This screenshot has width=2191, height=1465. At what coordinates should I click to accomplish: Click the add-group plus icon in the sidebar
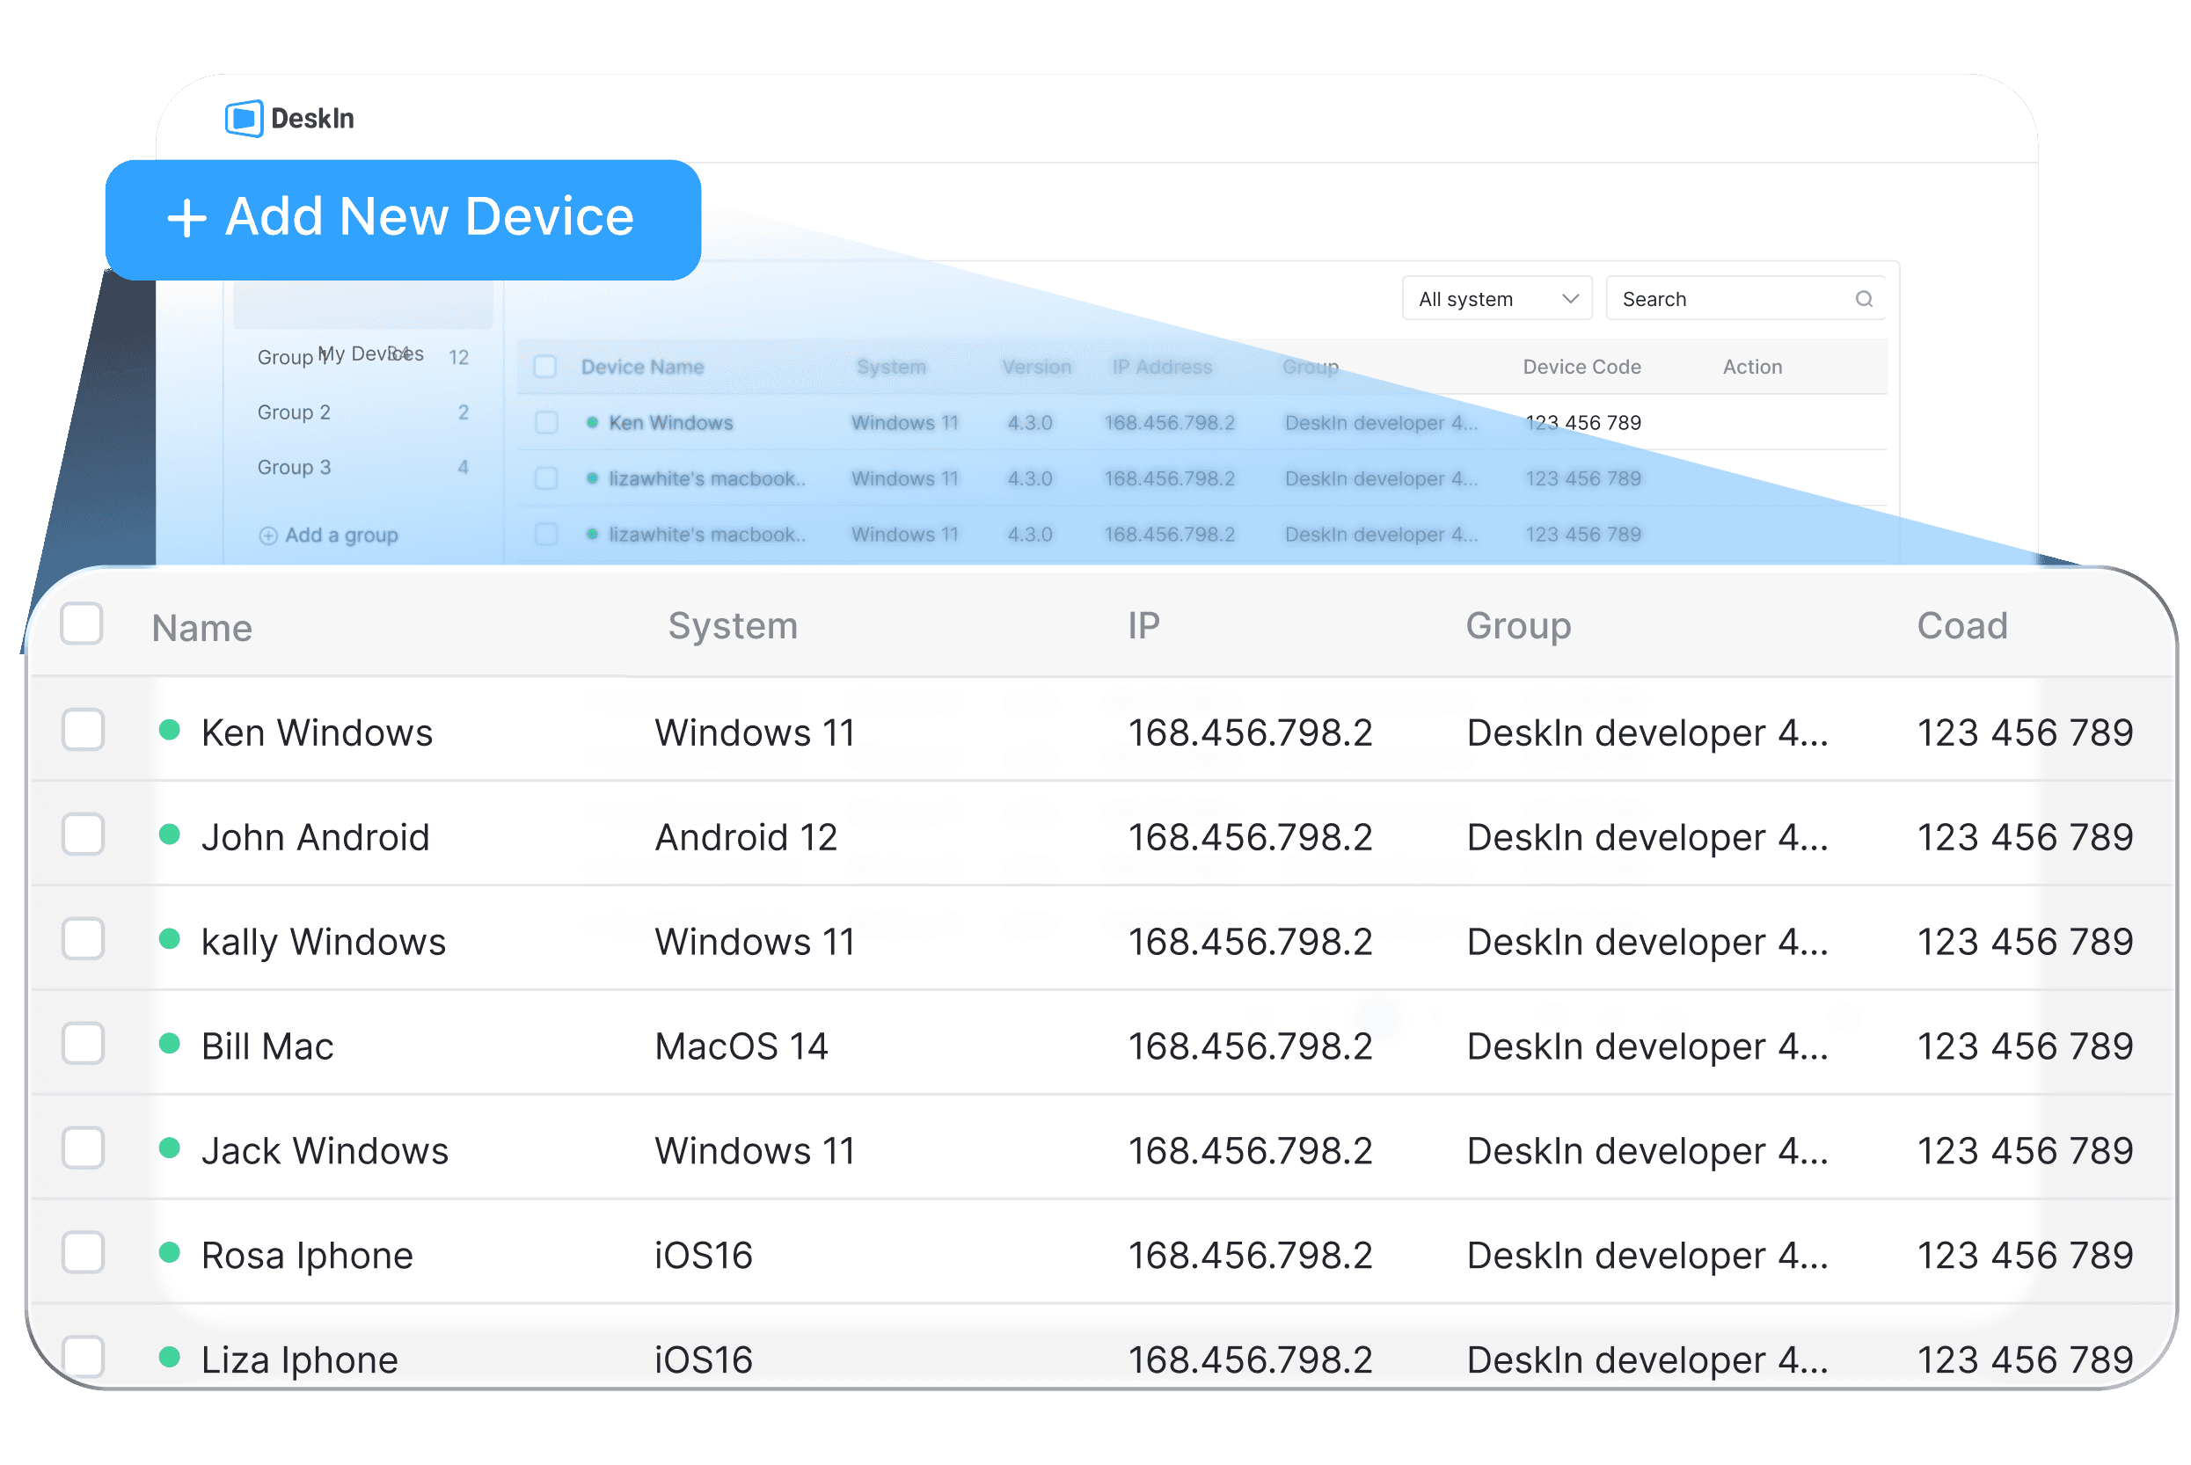coord(267,535)
